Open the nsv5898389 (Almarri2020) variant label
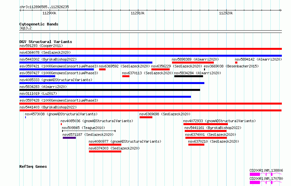Image resolution: width=291 pixels, height=186 pixels. click(195, 59)
